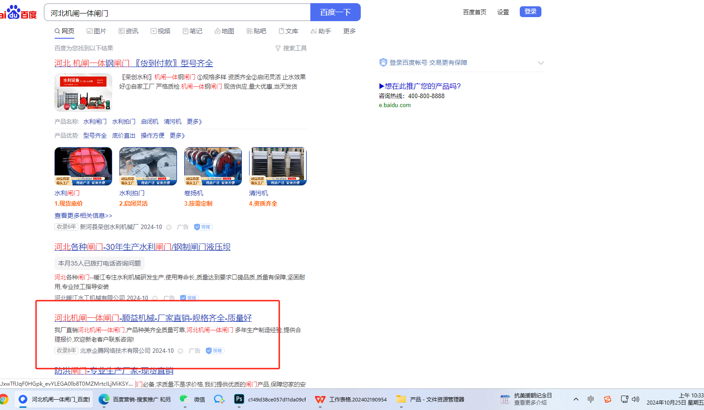704x410 pixels.
Task: Open the 水利闸门 product thumbnail
Action: coord(83,166)
